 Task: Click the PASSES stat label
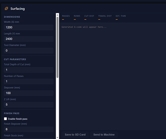66,16
